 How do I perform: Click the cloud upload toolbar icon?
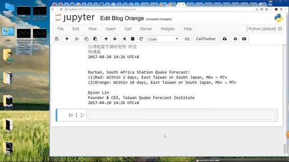click(224, 39)
